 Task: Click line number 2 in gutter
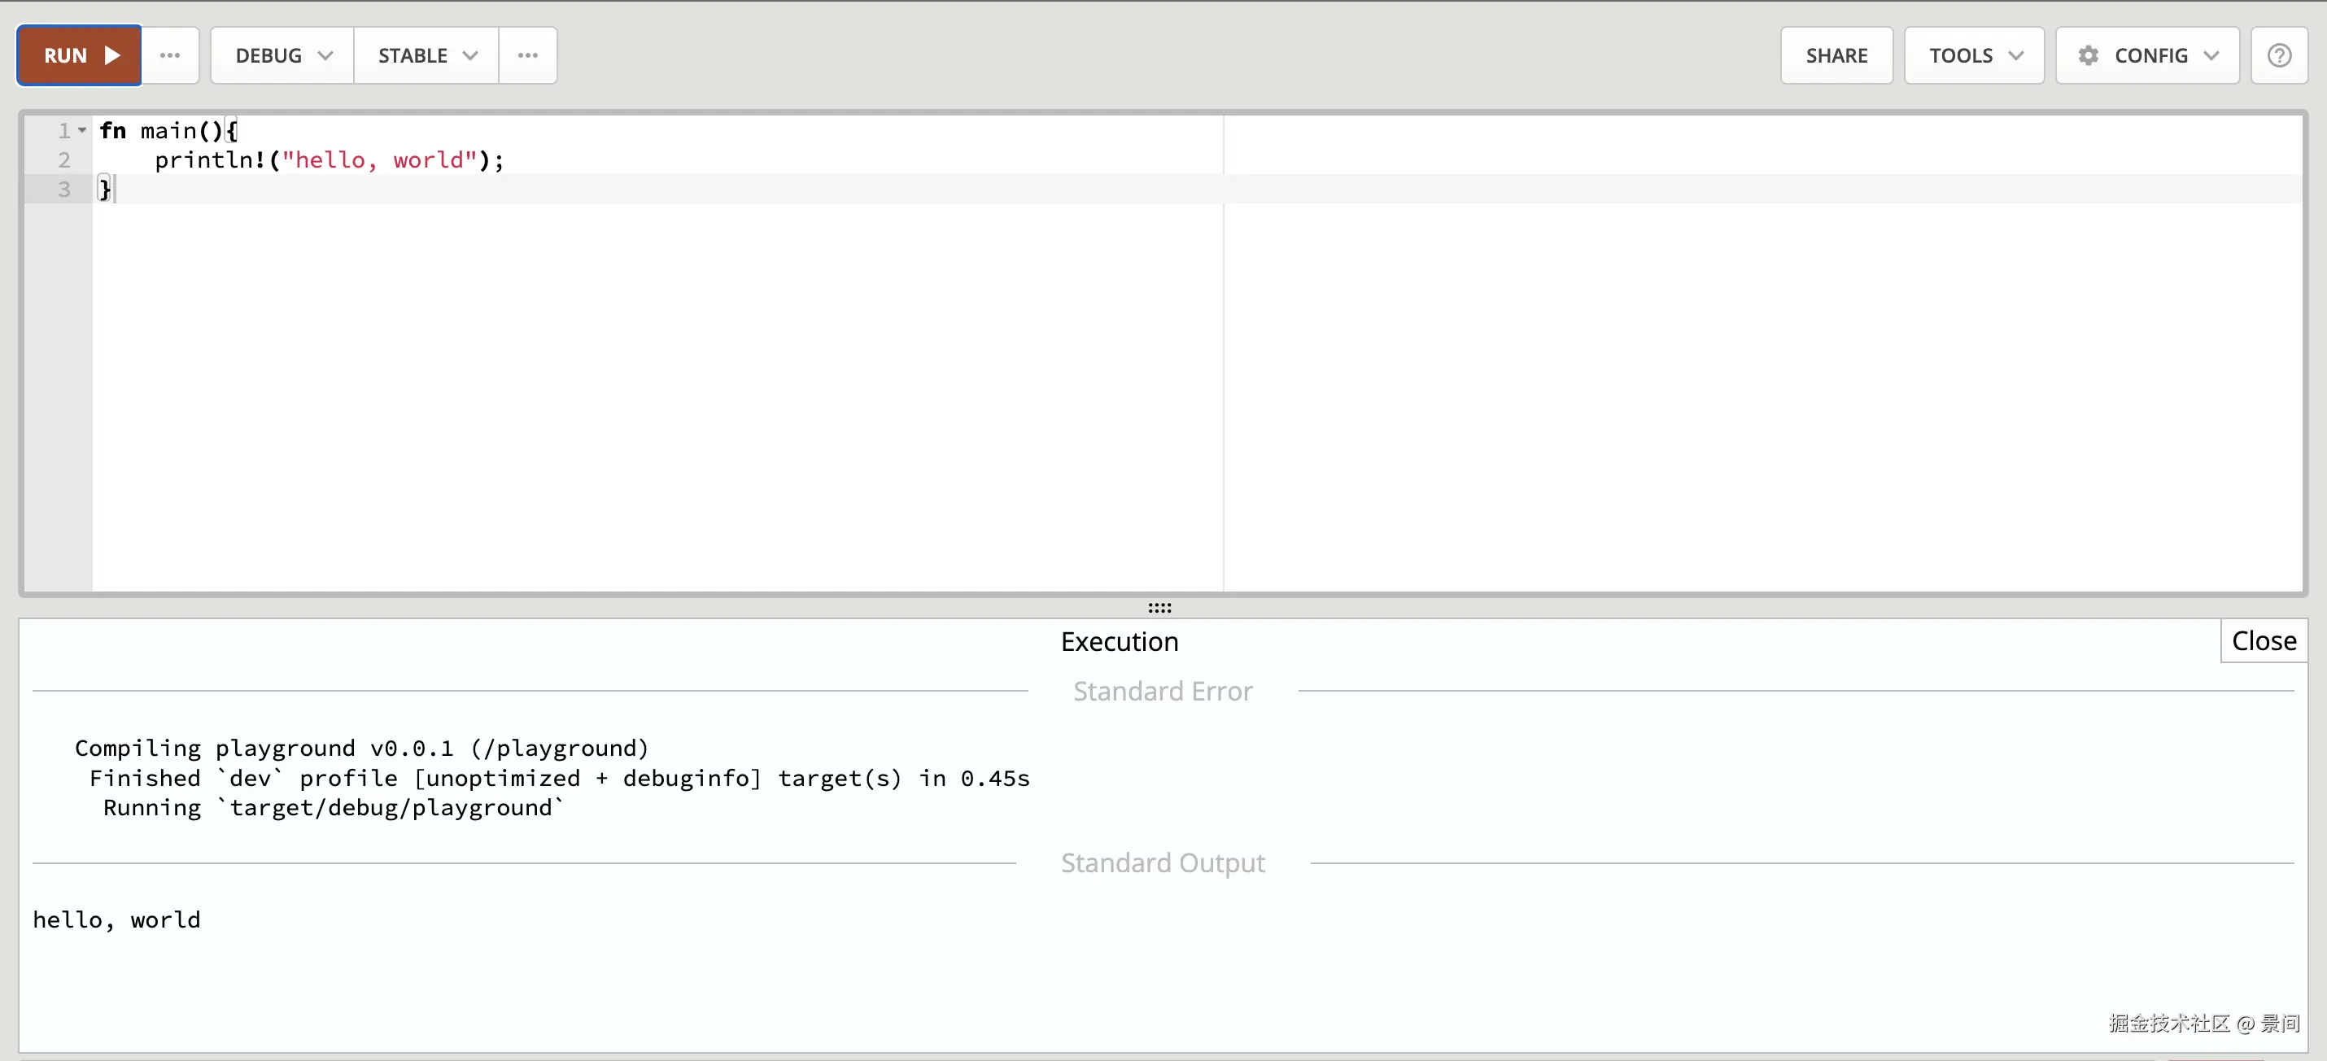tap(64, 159)
